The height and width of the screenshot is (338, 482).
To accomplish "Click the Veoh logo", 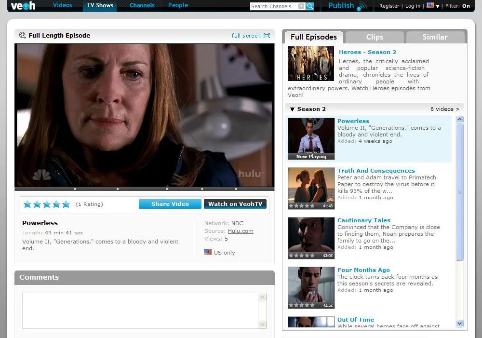I will pyautogui.click(x=23, y=5).
